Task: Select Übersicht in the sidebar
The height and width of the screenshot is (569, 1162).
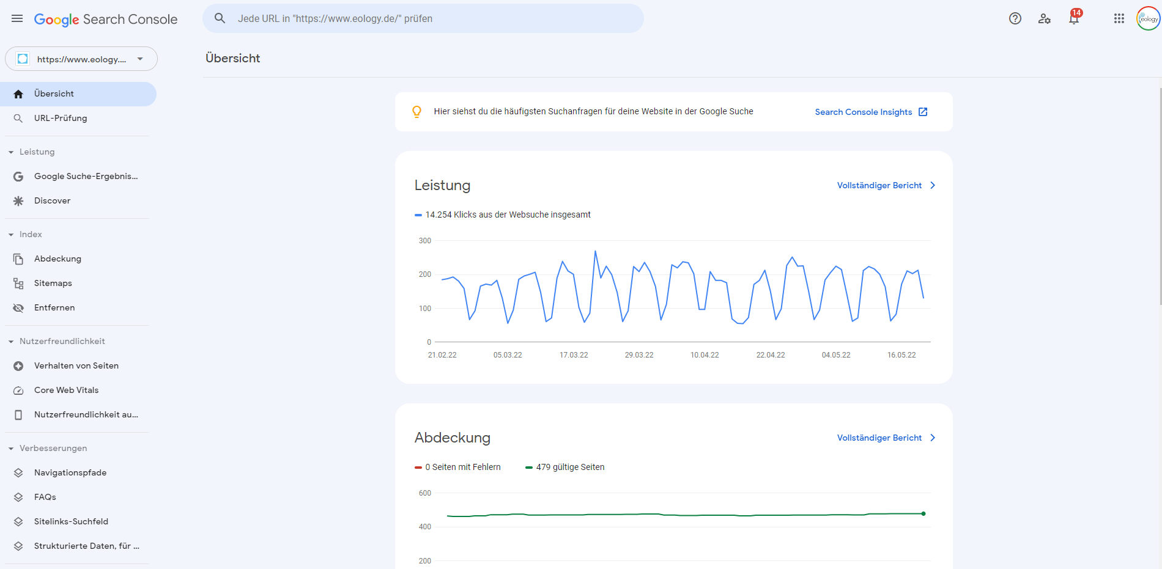Action: point(78,94)
